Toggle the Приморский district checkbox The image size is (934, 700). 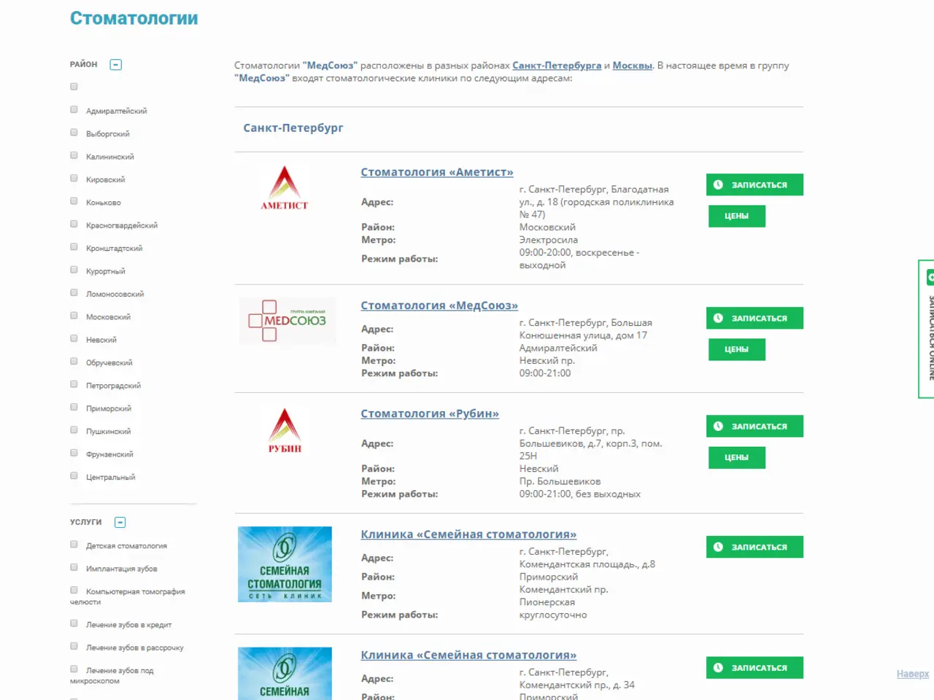click(x=74, y=407)
